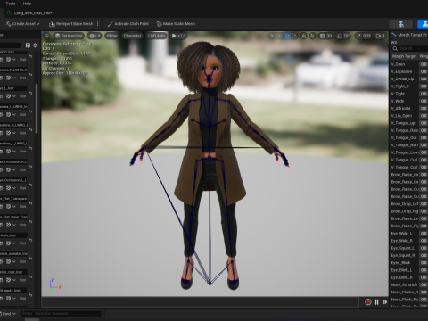Click the record animation button
428x321 pixels.
pos(368,302)
